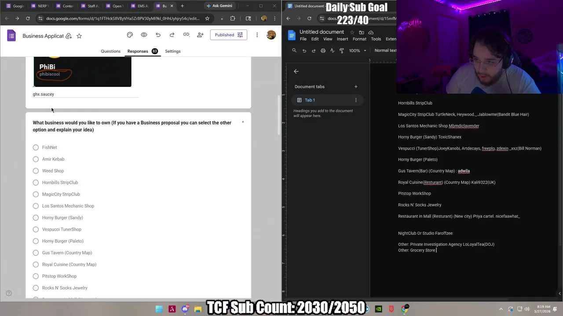Undo the last change in Google Forms
Image resolution: width=563 pixels, height=316 pixels.
pyautogui.click(x=158, y=35)
